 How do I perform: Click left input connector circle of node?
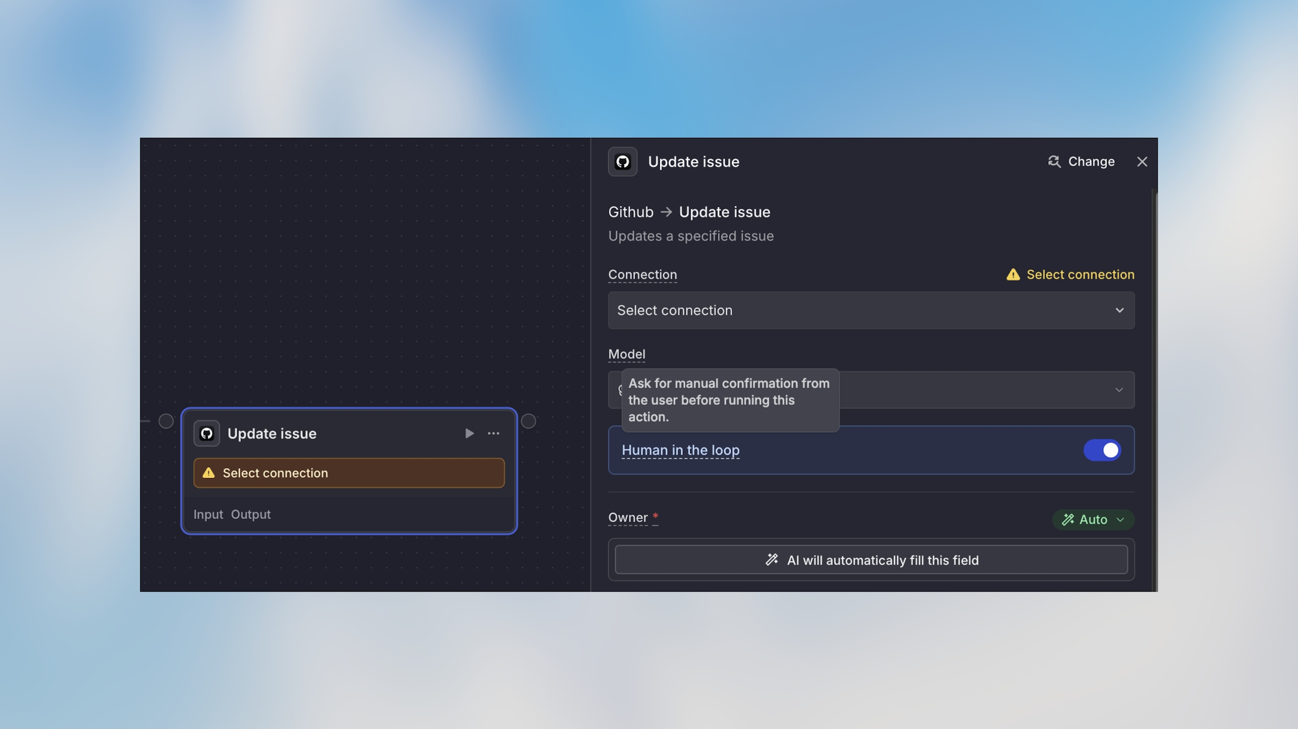tap(166, 421)
